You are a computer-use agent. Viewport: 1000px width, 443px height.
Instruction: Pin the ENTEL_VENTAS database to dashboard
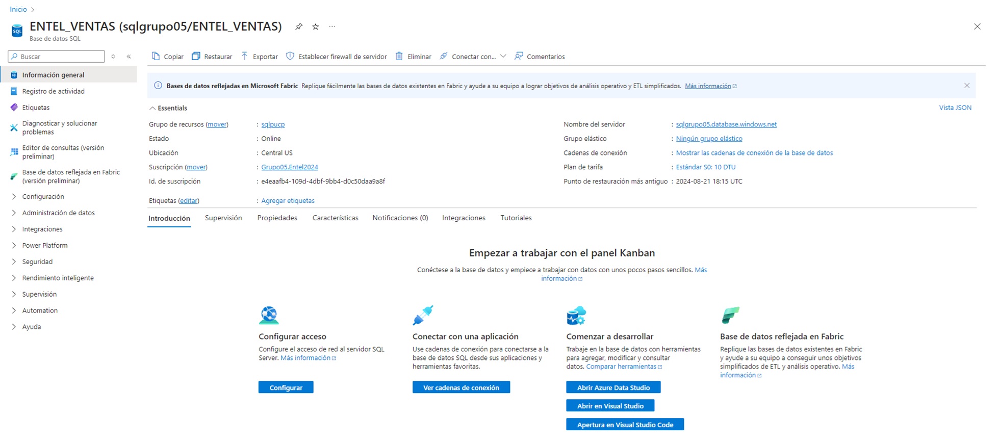(299, 27)
